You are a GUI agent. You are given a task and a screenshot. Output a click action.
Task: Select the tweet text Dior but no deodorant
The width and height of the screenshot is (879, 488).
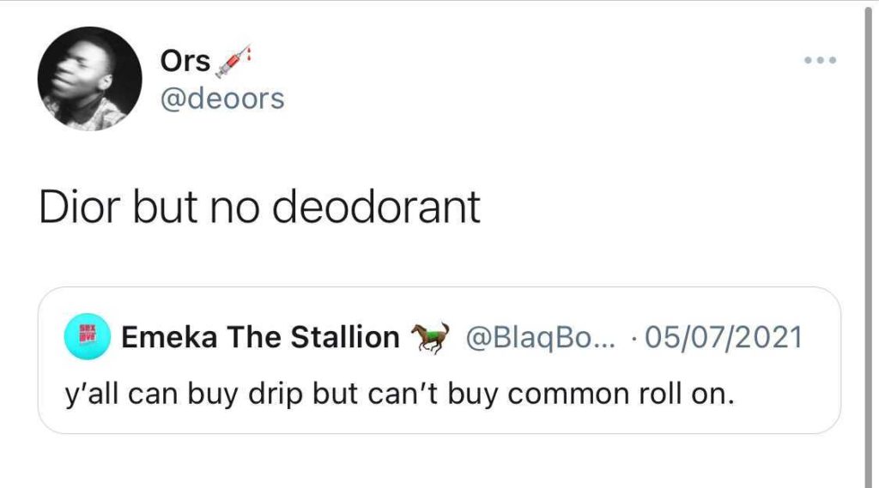pyautogui.click(x=259, y=207)
